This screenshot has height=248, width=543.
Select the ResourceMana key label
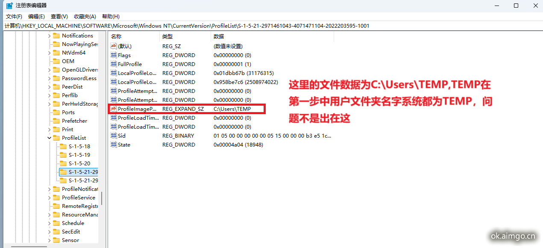point(80,215)
